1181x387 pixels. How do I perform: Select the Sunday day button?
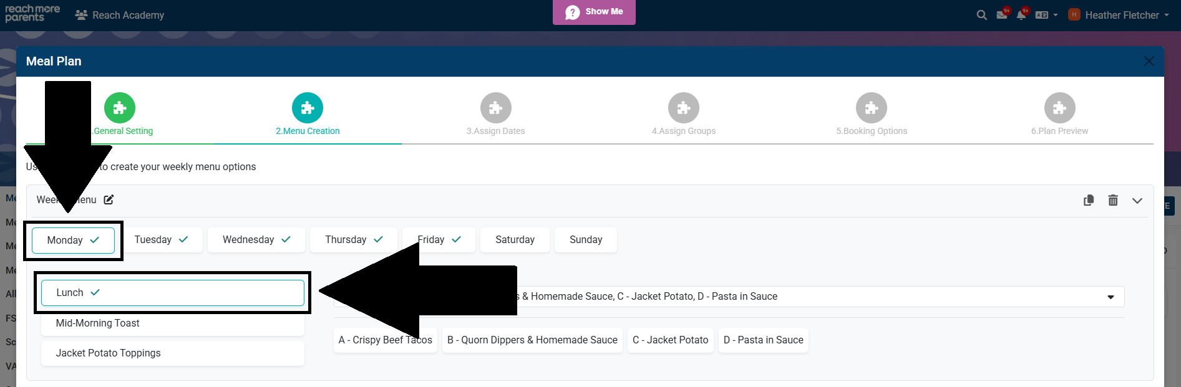586,240
